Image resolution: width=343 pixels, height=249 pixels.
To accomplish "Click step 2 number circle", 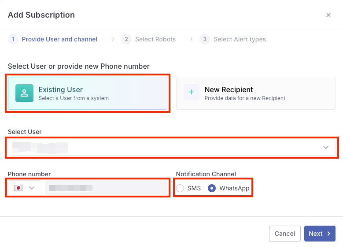I will [x=126, y=39].
